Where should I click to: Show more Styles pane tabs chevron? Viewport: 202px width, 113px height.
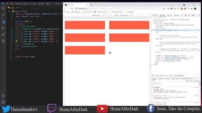194,78
